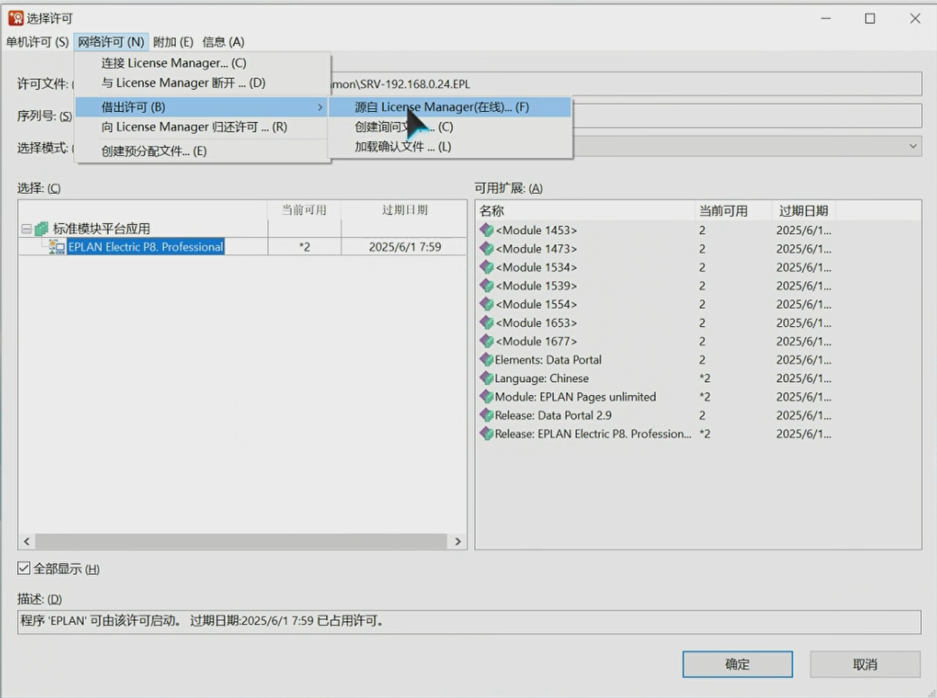Click the Language: Chinese extension icon
This screenshot has height=698, width=937.
(x=486, y=378)
